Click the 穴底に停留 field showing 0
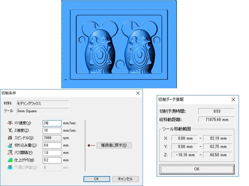Screen dimensions: 249x186 (x=52, y=168)
